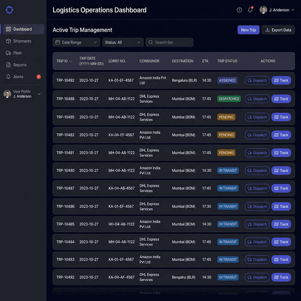Click the app logo icon
This screenshot has width=301, height=301.
tap(9, 10)
